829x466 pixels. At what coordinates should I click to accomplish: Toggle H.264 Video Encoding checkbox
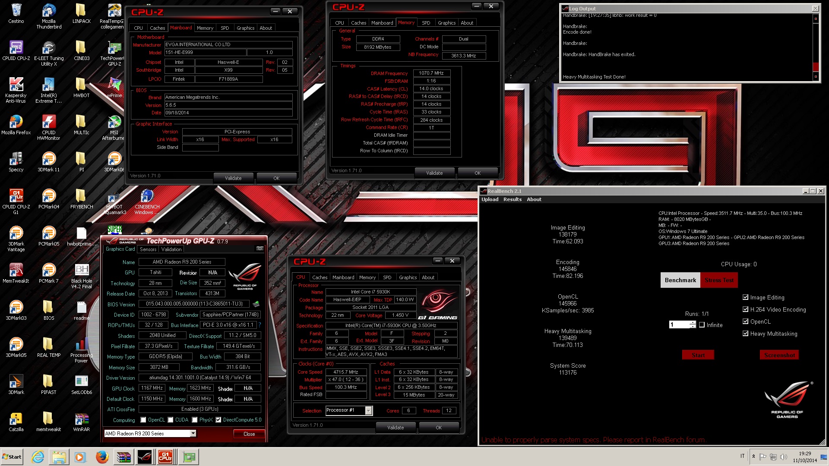[x=745, y=309]
